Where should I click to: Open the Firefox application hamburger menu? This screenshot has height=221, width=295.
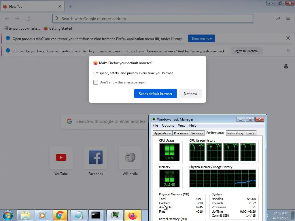click(288, 18)
